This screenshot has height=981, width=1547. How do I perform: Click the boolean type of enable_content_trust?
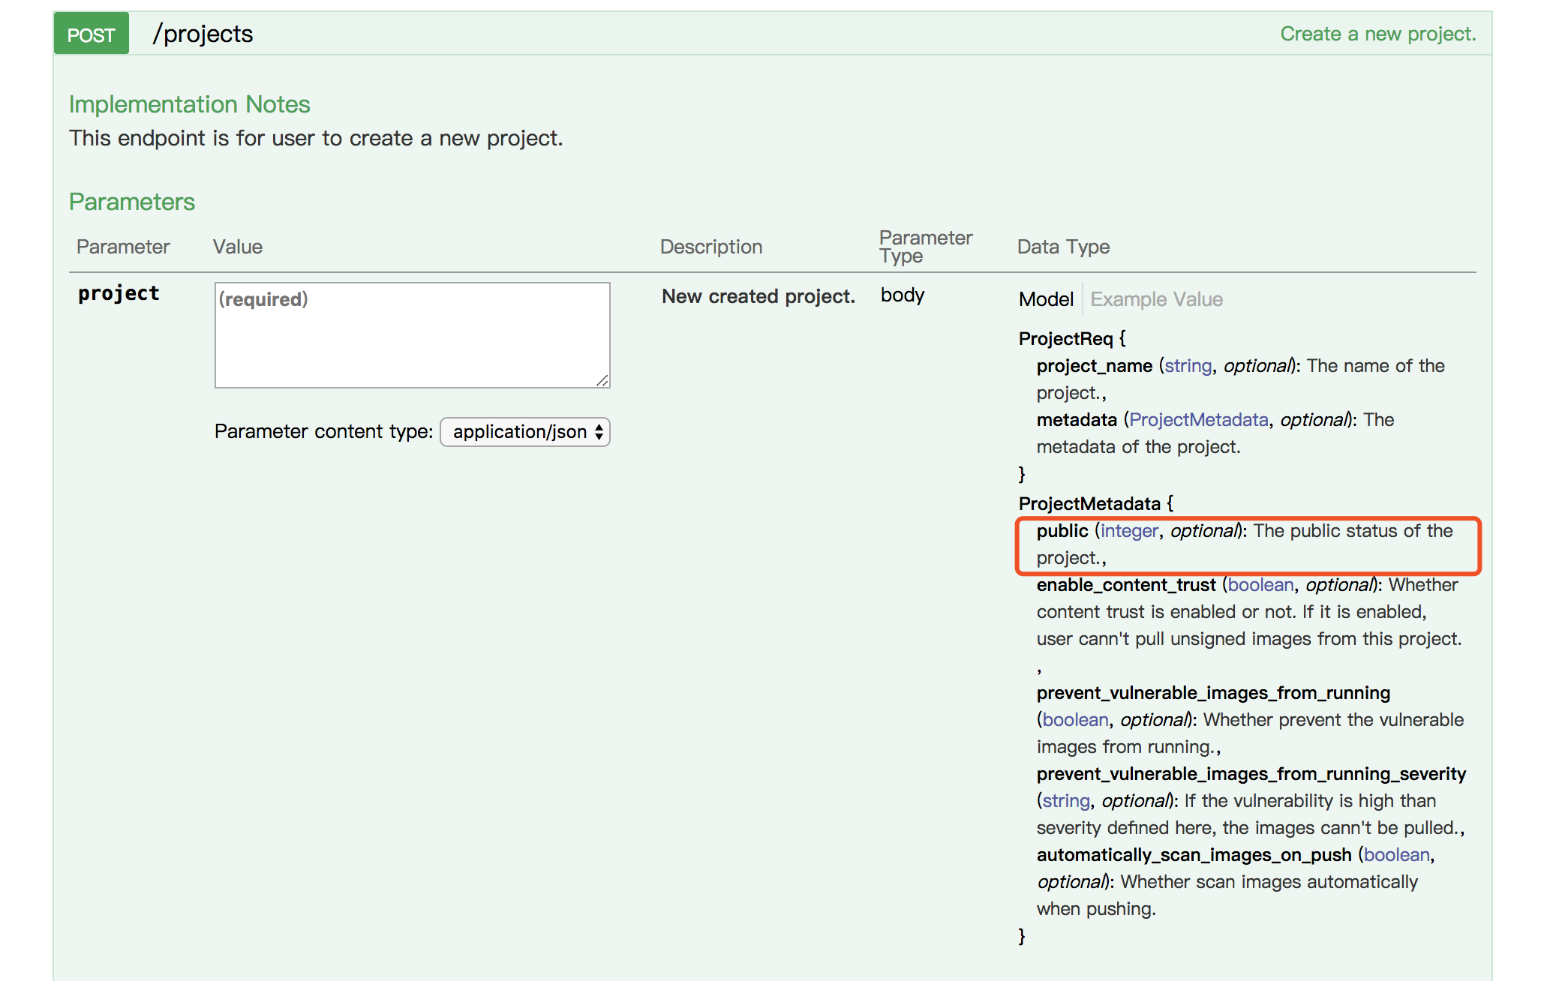1260,585
